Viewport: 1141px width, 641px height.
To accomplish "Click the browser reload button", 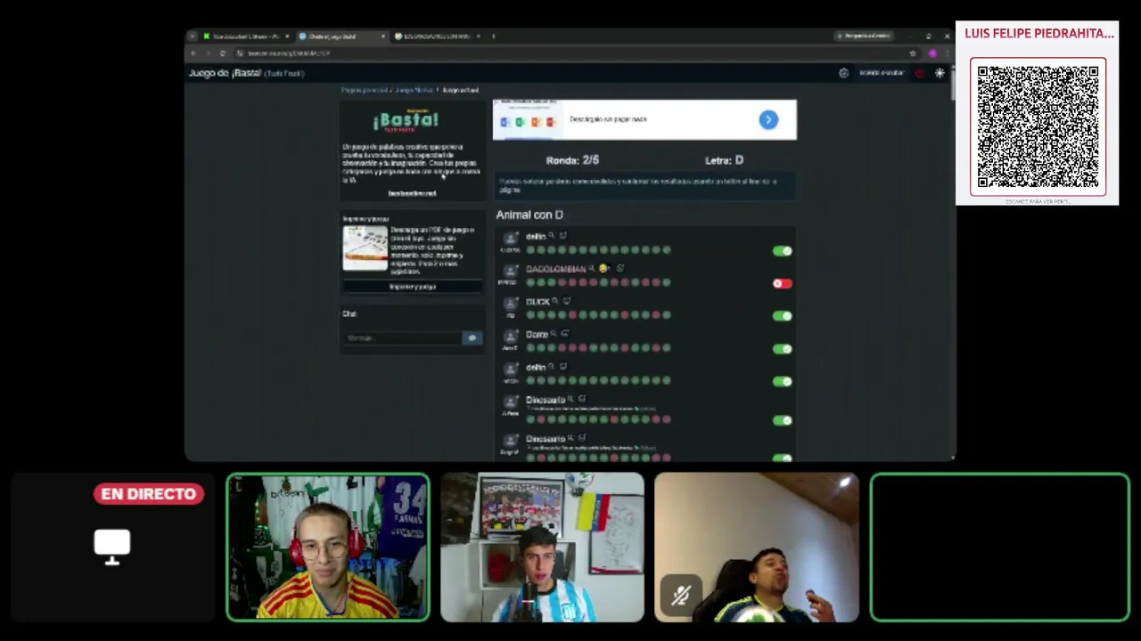I will coord(223,53).
